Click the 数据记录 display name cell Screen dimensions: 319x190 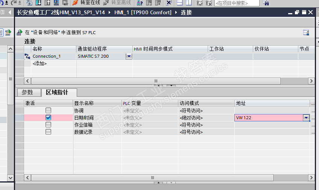[97, 132]
